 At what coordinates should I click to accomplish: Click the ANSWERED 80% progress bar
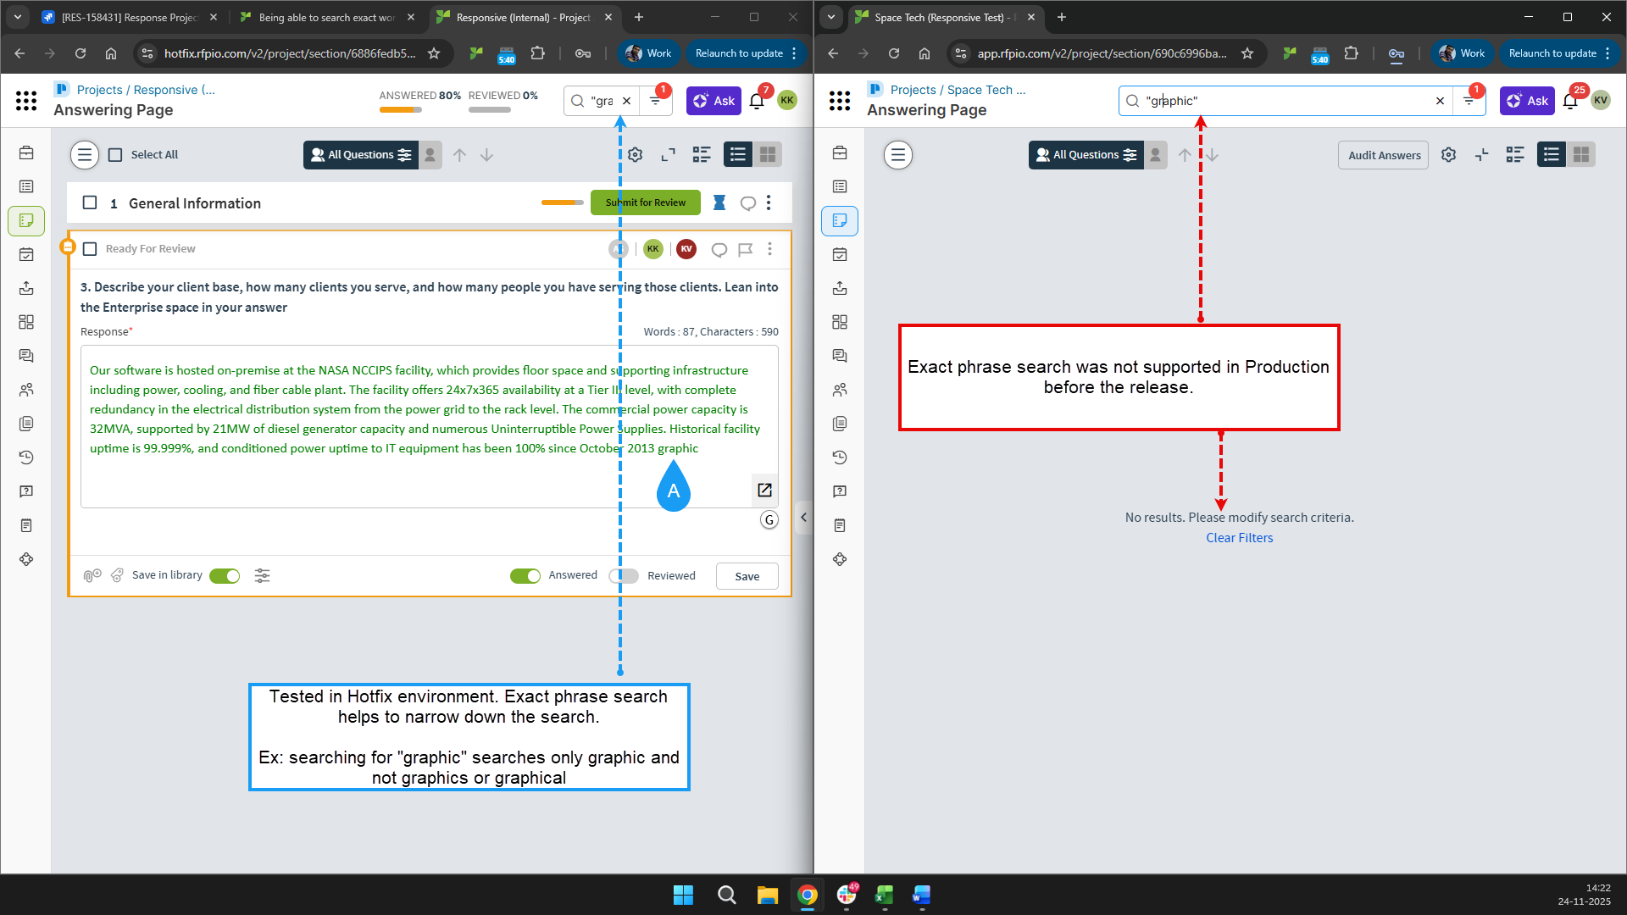tap(400, 109)
